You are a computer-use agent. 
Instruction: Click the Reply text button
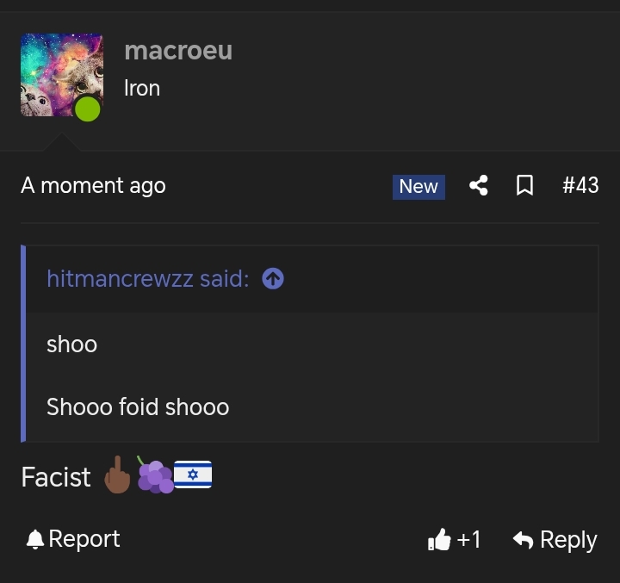568,540
